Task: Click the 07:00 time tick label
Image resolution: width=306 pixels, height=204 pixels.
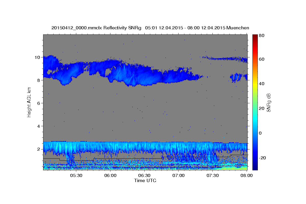Action: pyautogui.click(x=178, y=176)
